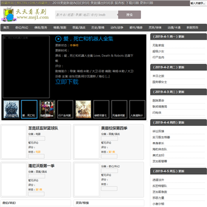Select the 人类清除计 carousel thumbnail
The height and width of the screenshot is (207, 207).
pos(137,109)
